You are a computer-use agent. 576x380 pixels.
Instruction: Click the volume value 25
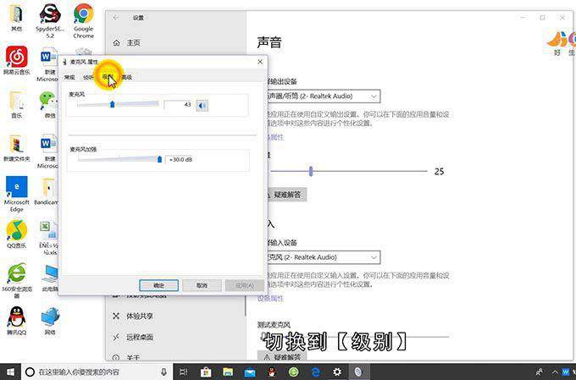point(439,172)
